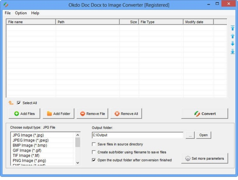Enable Save files in source directory
The height and width of the screenshot is (180, 238).
[94, 144]
